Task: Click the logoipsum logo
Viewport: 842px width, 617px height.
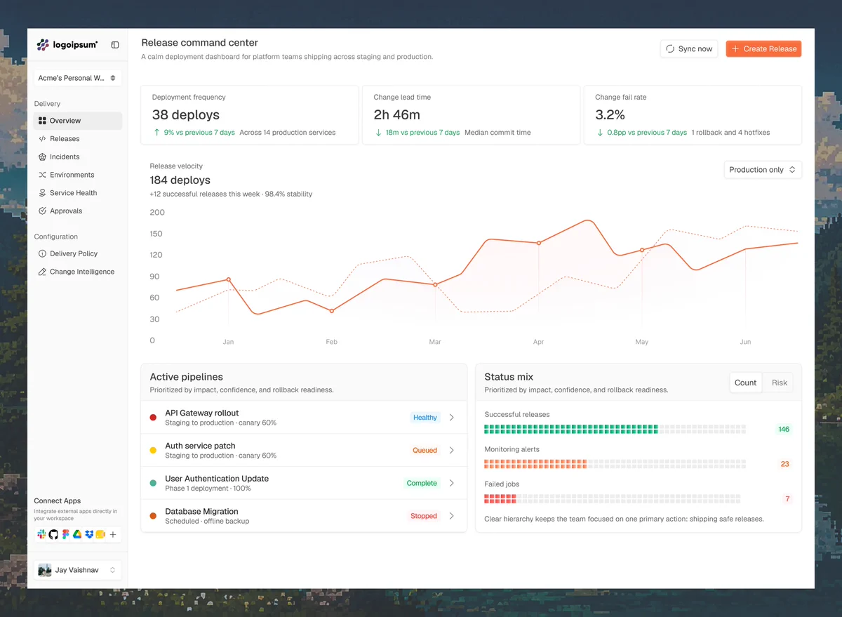Action: [x=67, y=45]
